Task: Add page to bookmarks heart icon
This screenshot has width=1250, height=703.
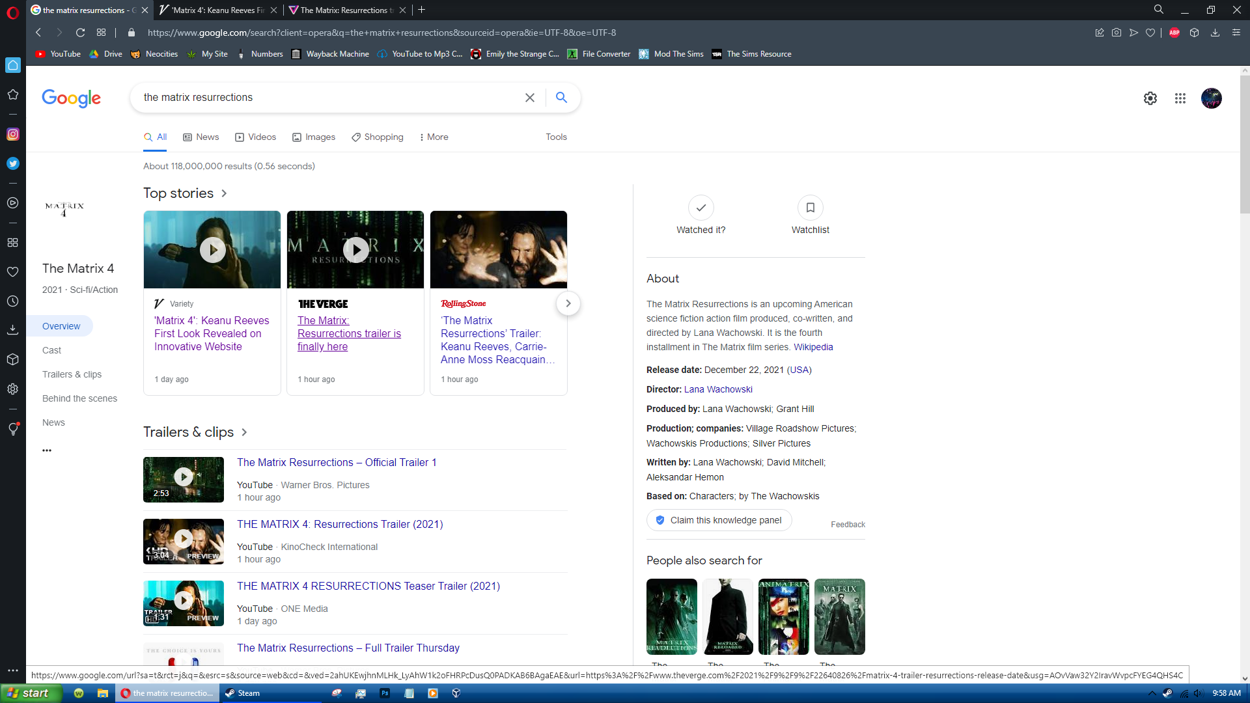Action: tap(1150, 33)
